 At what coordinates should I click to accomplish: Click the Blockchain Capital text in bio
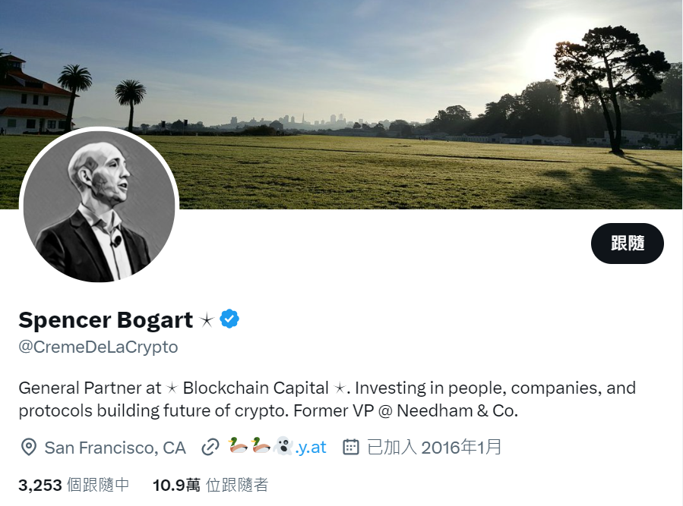[255, 388]
